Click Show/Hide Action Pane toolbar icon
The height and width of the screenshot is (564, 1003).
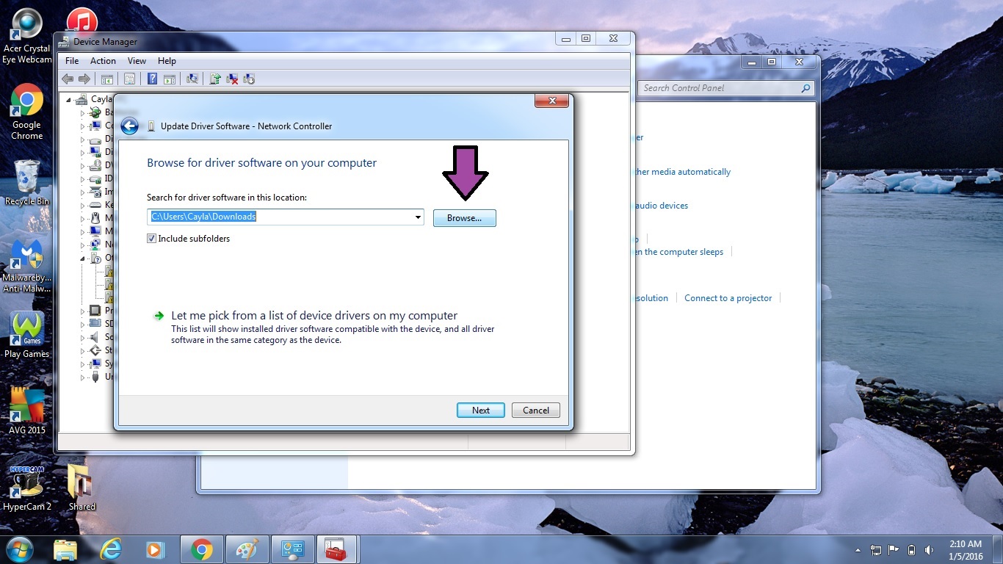click(170, 79)
